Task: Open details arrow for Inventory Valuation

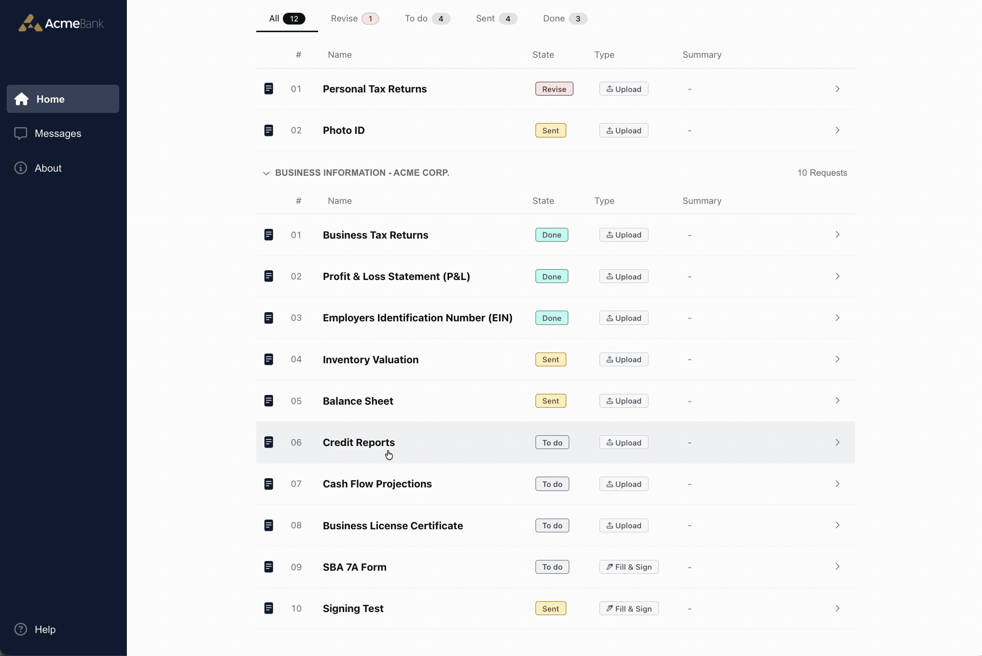Action: tap(837, 359)
